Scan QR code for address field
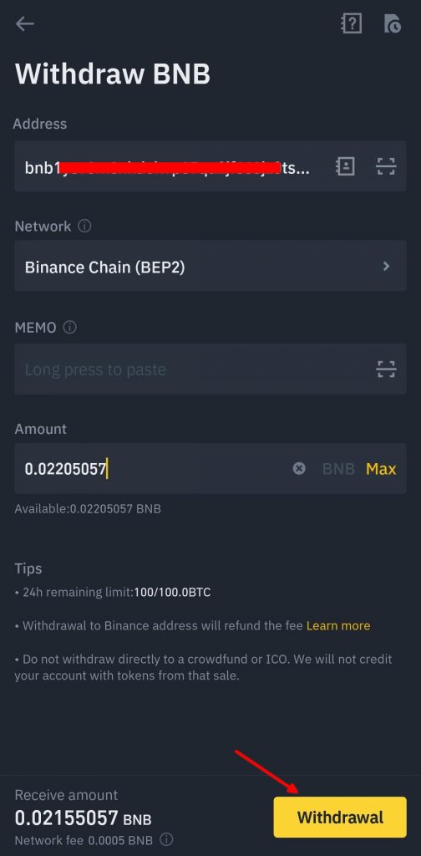Image resolution: width=421 pixels, height=856 pixels. (x=386, y=166)
